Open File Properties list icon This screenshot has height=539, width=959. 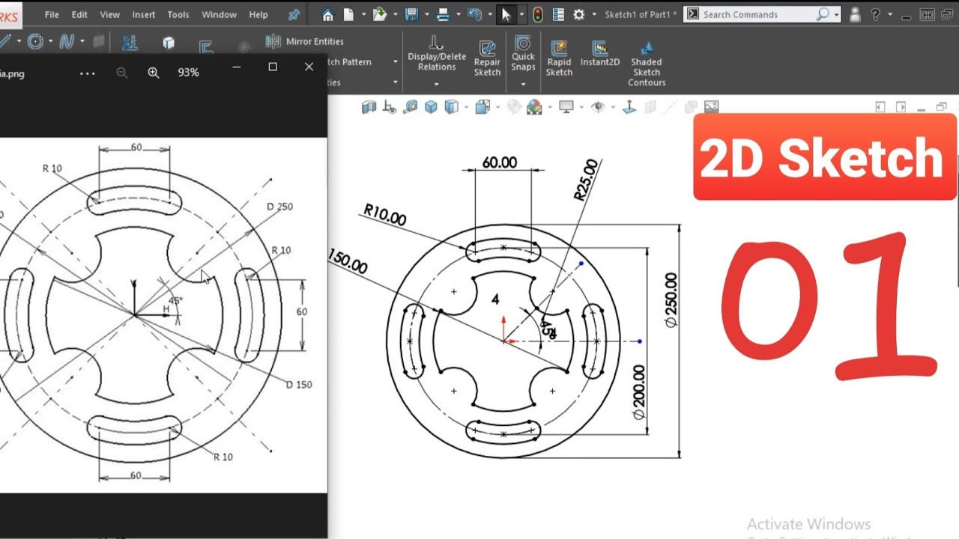(558, 14)
